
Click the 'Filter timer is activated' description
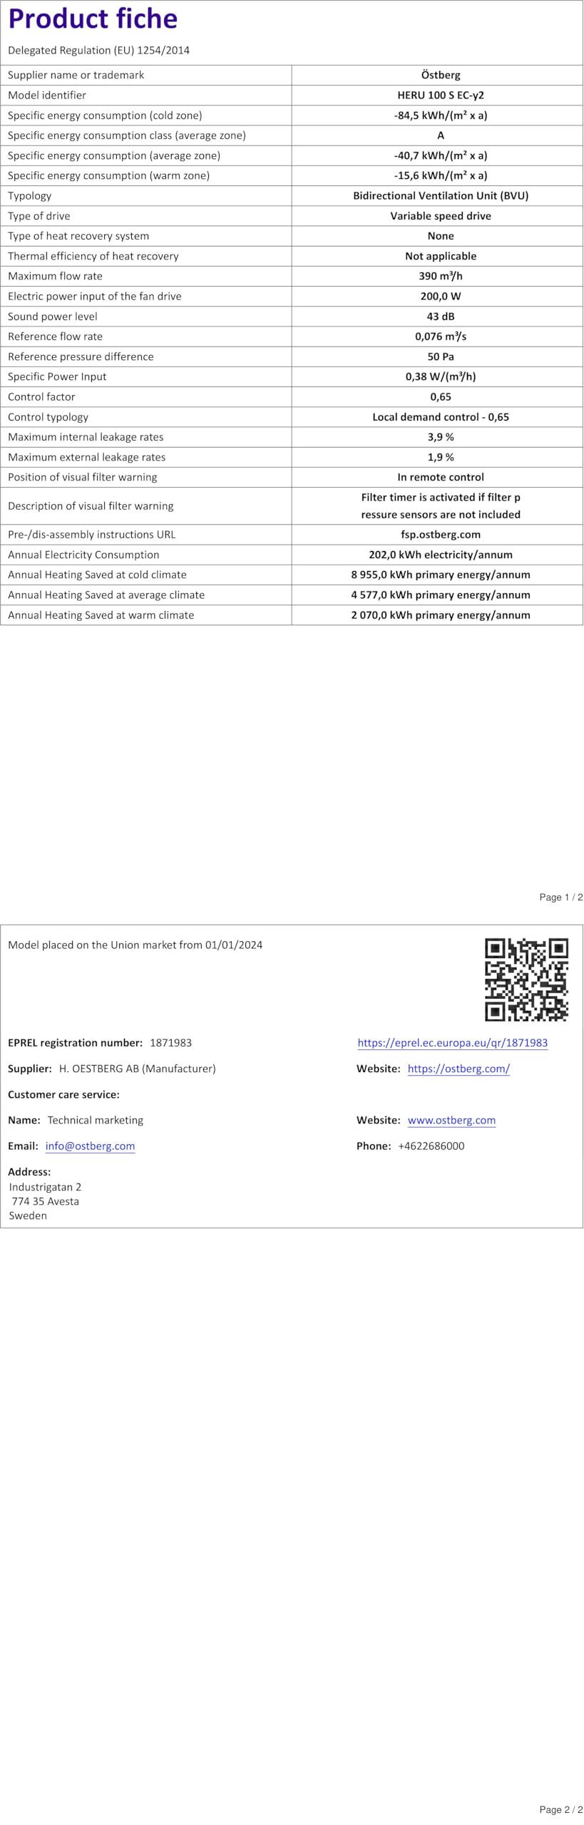[x=441, y=505]
